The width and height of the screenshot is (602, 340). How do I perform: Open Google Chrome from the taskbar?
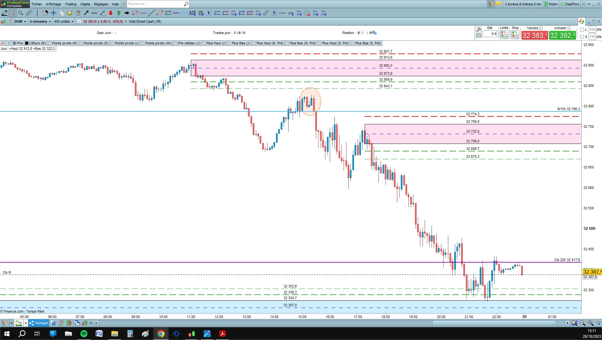pos(161,334)
